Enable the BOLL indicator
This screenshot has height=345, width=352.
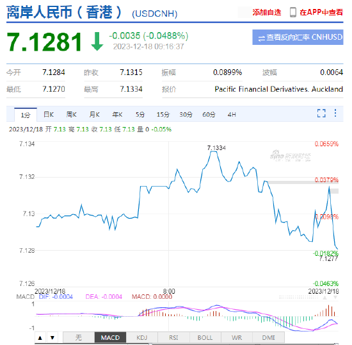(205, 337)
